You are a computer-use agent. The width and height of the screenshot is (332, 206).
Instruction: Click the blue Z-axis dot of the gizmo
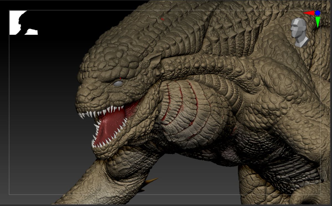(318, 13)
